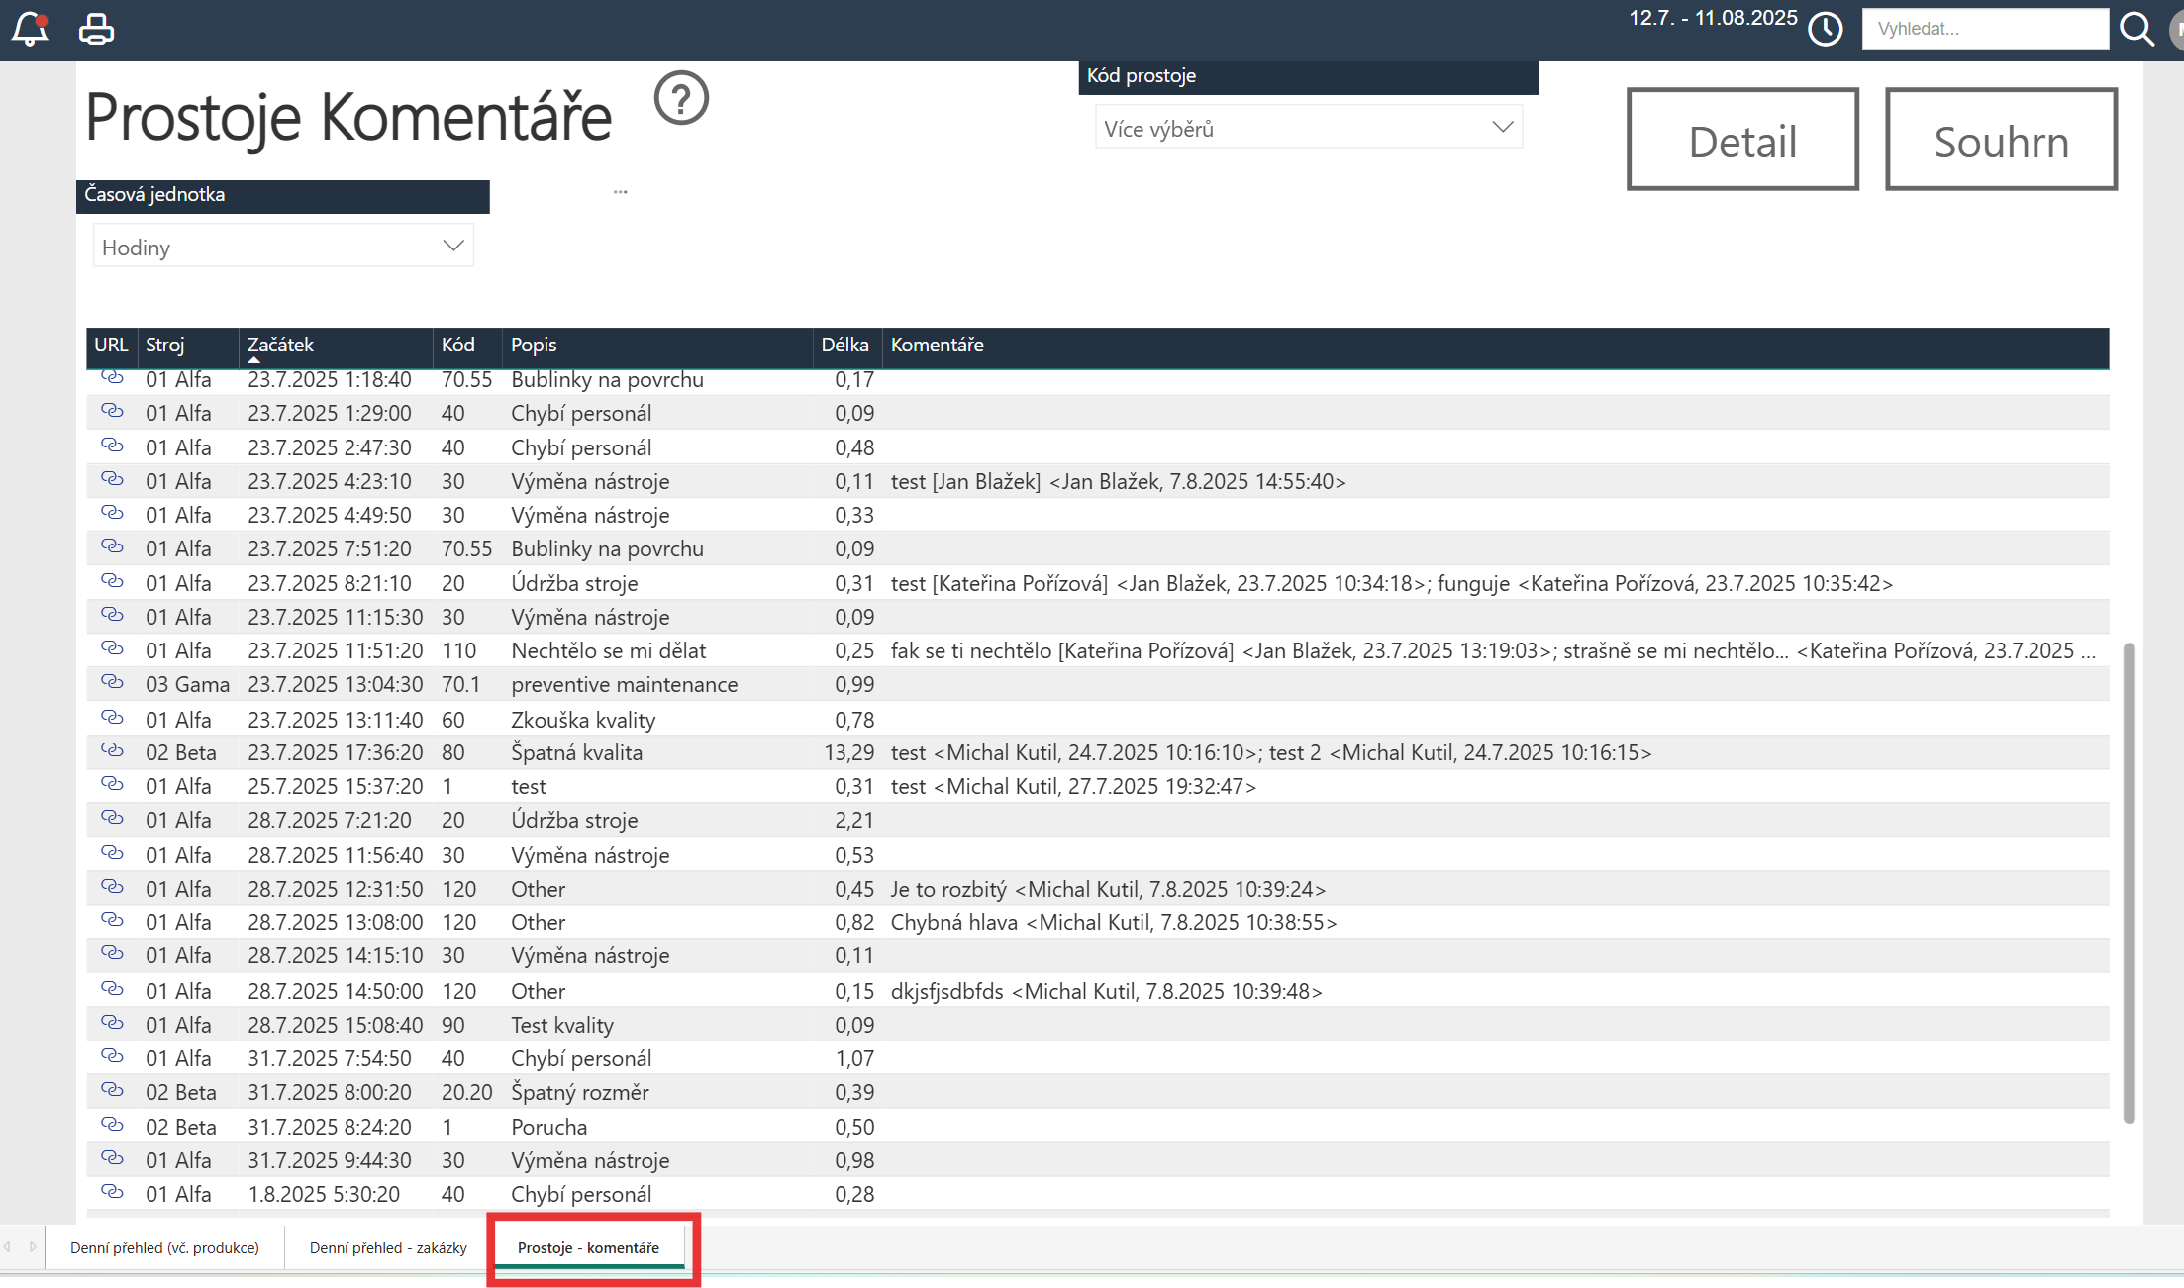Open more options ellipsis above the table
Image resolution: width=2184 pixels, height=1288 pixels.
pos(621,192)
